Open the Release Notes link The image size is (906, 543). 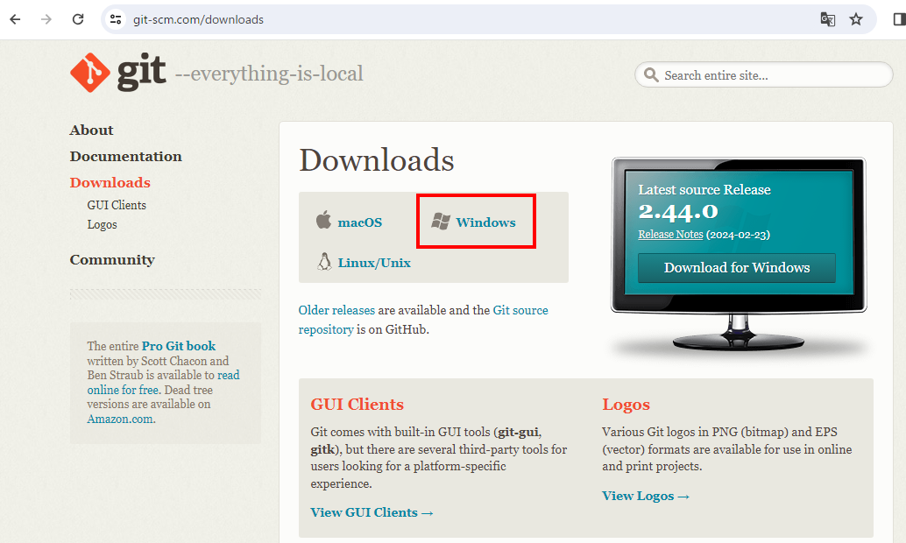click(670, 235)
